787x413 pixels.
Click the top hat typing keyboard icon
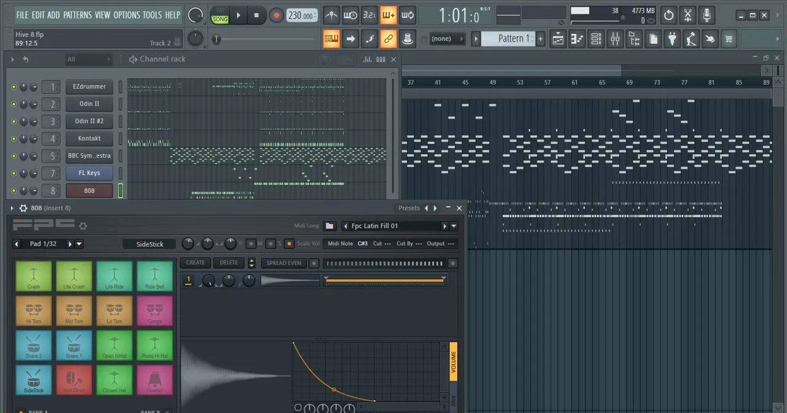[407, 39]
